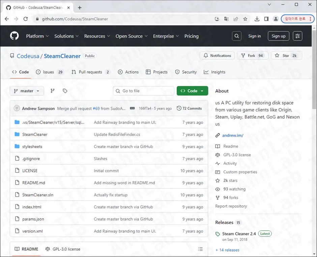View repository Activity in the About sidebar

coord(229,163)
